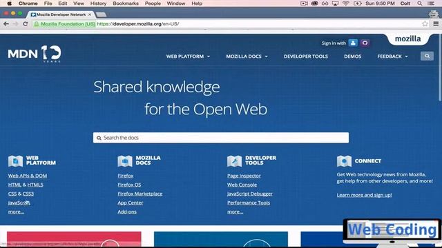
Task: Click the Web Platform section icon
Action: 15,161
